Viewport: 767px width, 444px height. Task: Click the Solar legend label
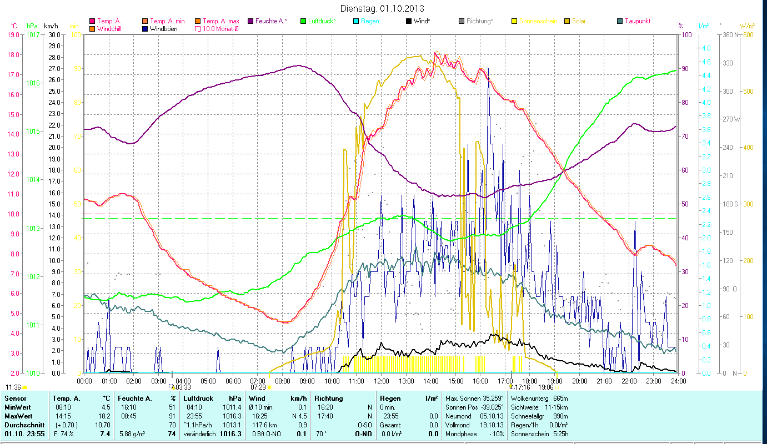[x=579, y=21]
